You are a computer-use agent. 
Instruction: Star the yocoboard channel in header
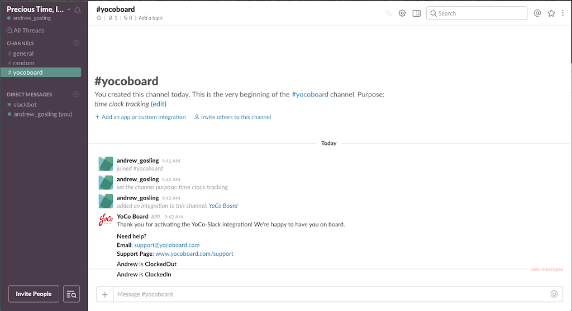click(99, 18)
